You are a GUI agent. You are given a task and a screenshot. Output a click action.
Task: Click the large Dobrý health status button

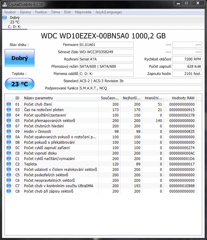(x=20, y=58)
